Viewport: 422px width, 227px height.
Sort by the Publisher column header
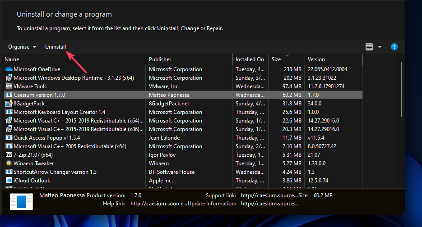pos(190,59)
